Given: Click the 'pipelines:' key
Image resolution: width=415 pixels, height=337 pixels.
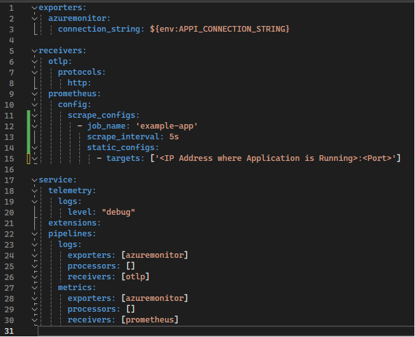Looking at the screenshot, I should (72, 234).
